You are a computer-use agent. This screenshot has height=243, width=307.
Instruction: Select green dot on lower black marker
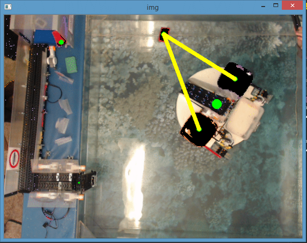(199, 129)
